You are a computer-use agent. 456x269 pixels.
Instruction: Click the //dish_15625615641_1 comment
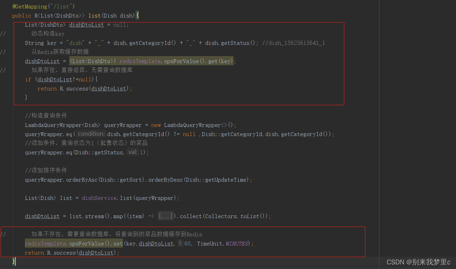tap(293, 43)
